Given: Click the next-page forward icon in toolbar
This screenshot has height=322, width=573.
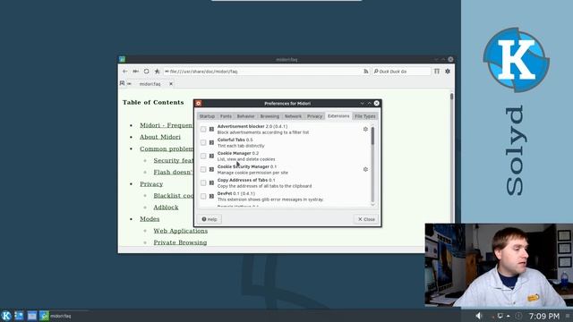Looking at the screenshot, I should coord(135,72).
